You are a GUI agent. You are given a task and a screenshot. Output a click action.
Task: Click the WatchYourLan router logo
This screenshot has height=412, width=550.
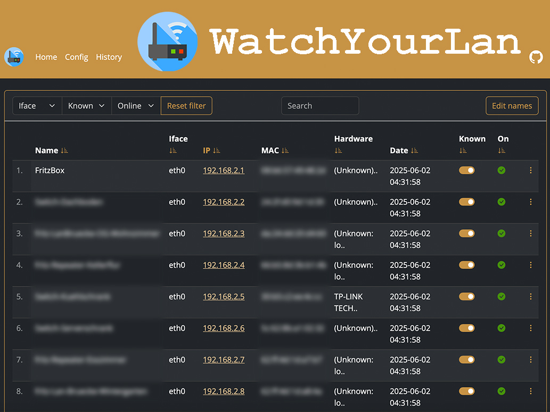pyautogui.click(x=168, y=40)
